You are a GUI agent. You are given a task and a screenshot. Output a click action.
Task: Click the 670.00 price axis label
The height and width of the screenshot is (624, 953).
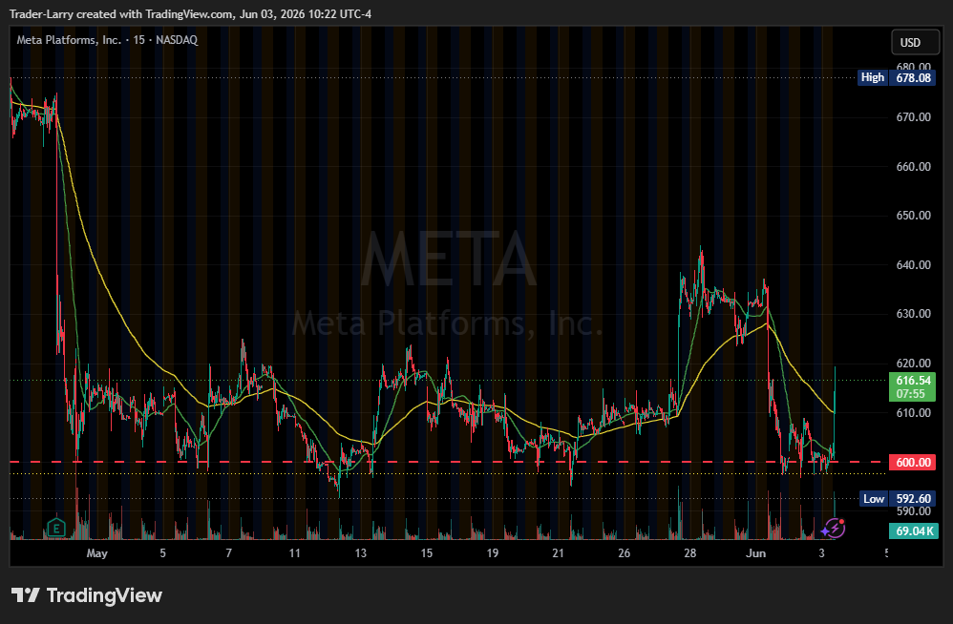click(914, 117)
